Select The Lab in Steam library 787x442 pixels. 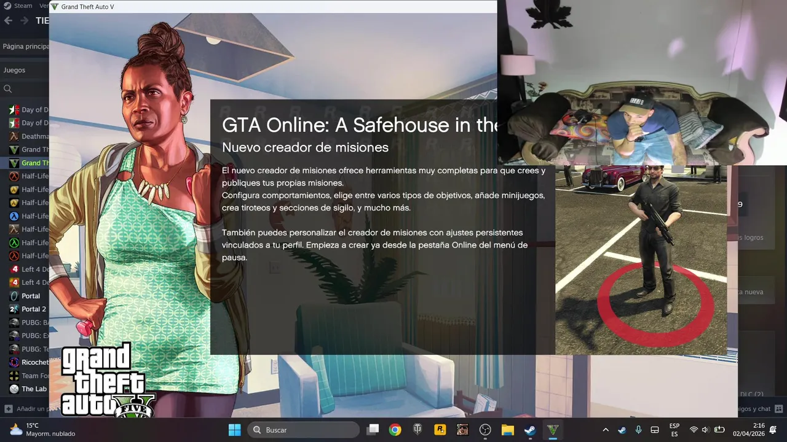coord(34,389)
